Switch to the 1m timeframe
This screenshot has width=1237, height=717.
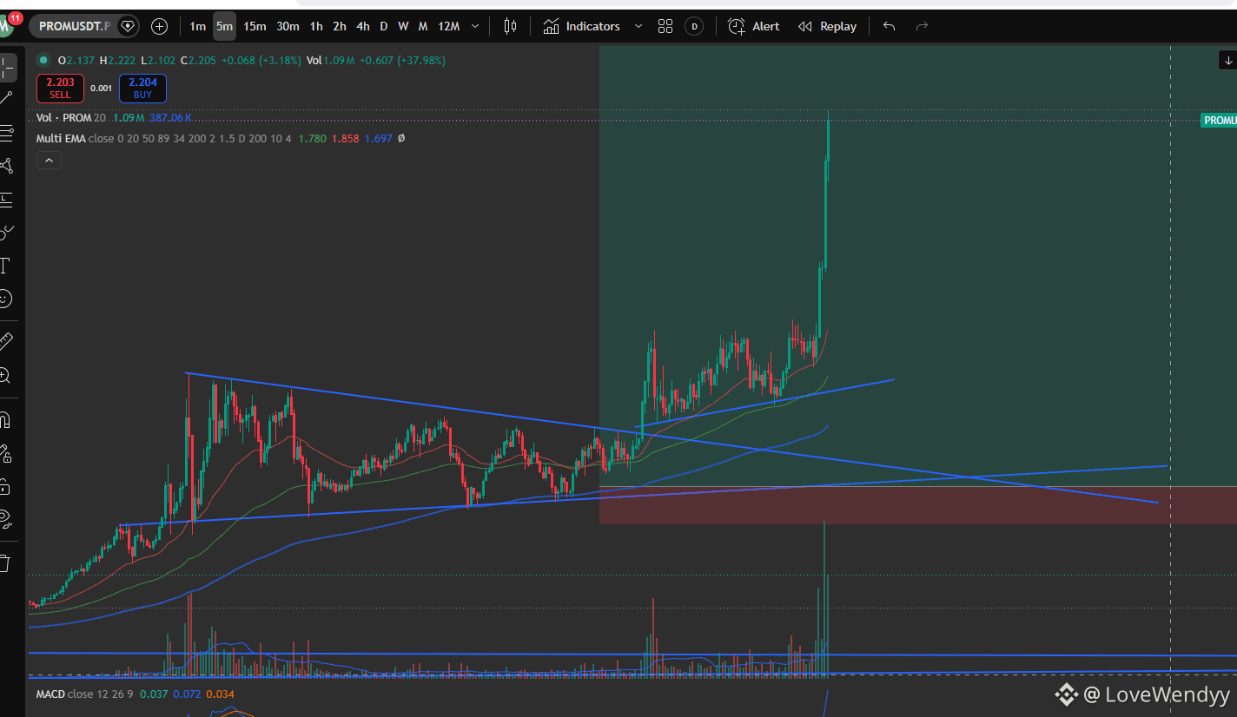[198, 26]
